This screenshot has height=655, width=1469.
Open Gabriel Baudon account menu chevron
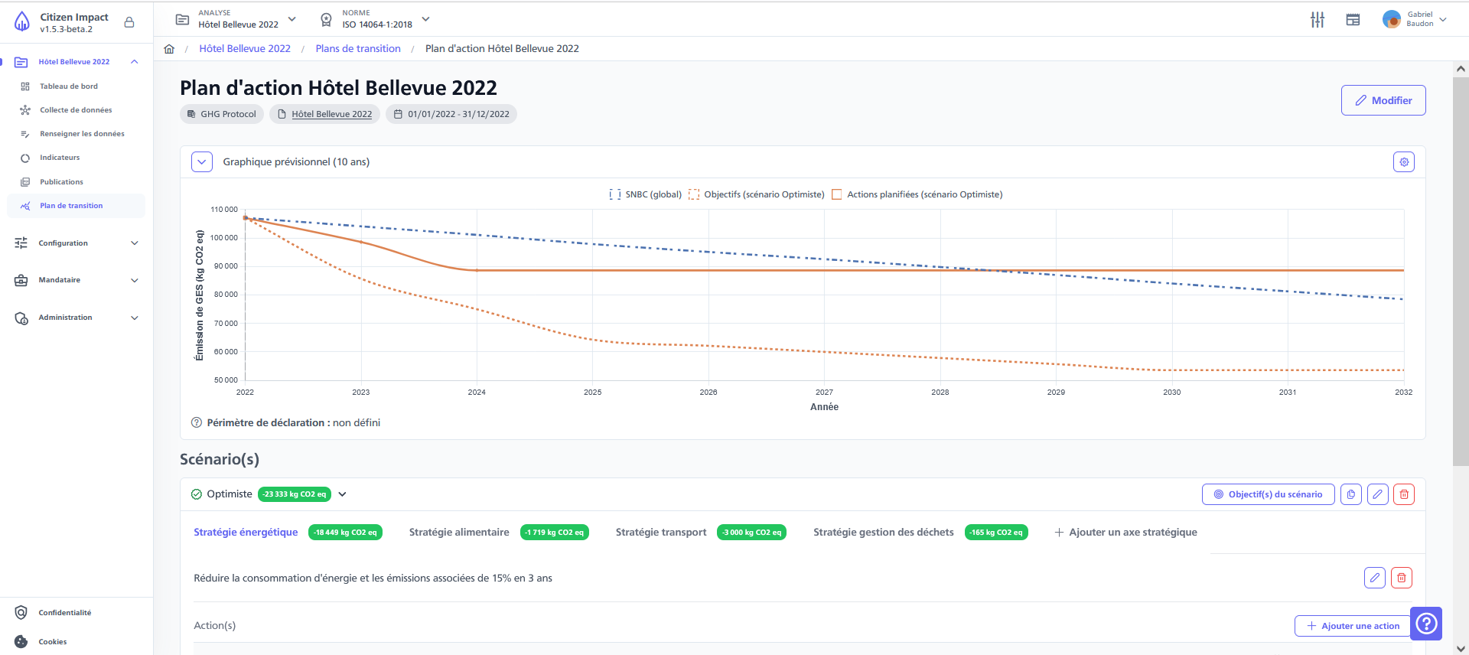click(1443, 20)
